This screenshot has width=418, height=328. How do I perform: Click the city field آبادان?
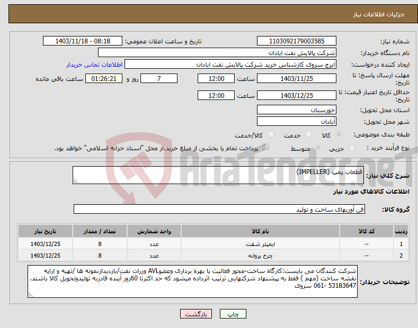coord(297,121)
